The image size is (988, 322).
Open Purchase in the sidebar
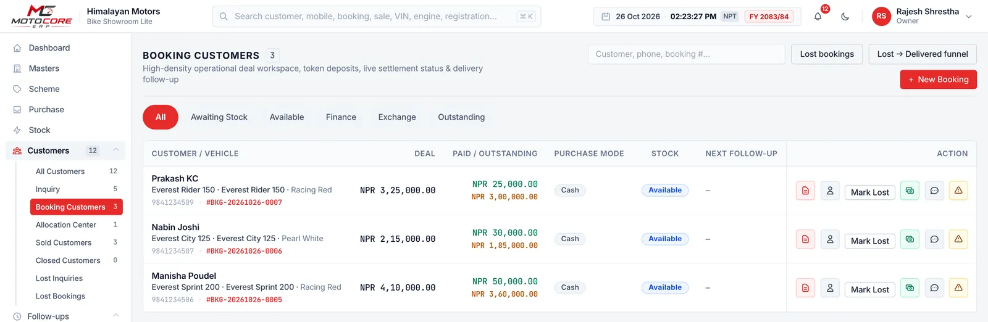click(x=65, y=110)
